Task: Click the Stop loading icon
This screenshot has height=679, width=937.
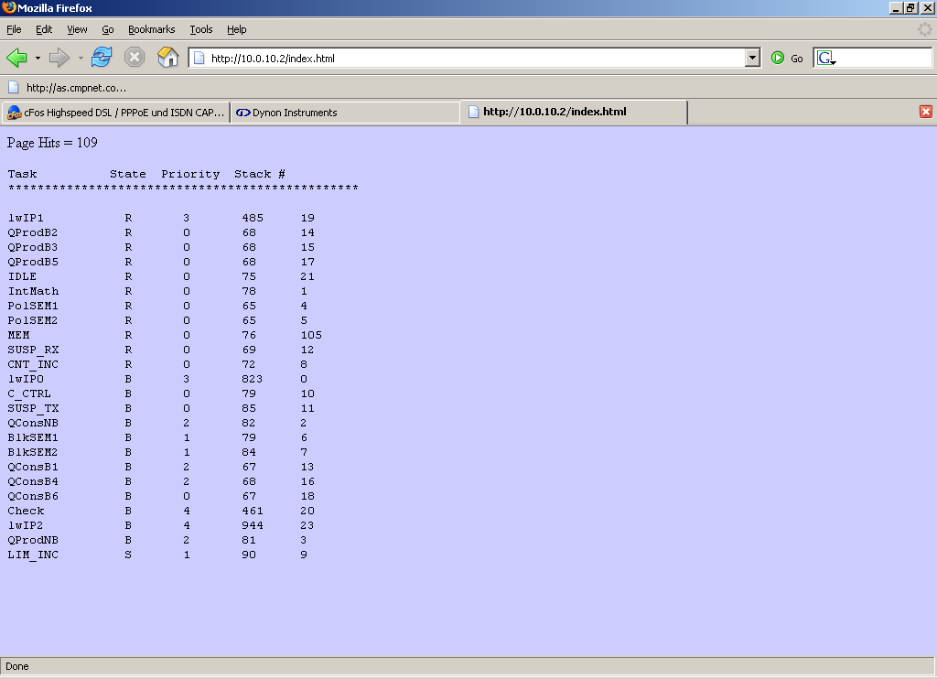Action: point(135,58)
